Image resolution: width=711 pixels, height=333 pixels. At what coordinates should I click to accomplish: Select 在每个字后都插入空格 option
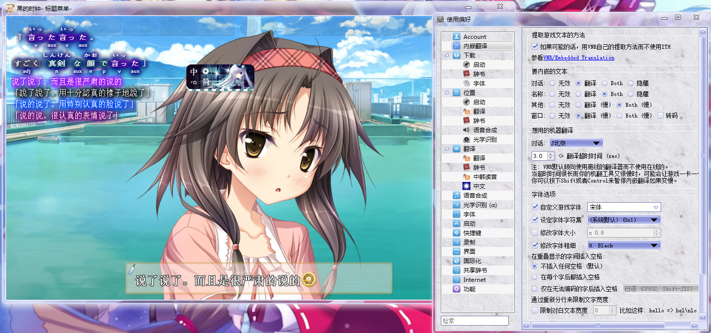pyautogui.click(x=535, y=277)
